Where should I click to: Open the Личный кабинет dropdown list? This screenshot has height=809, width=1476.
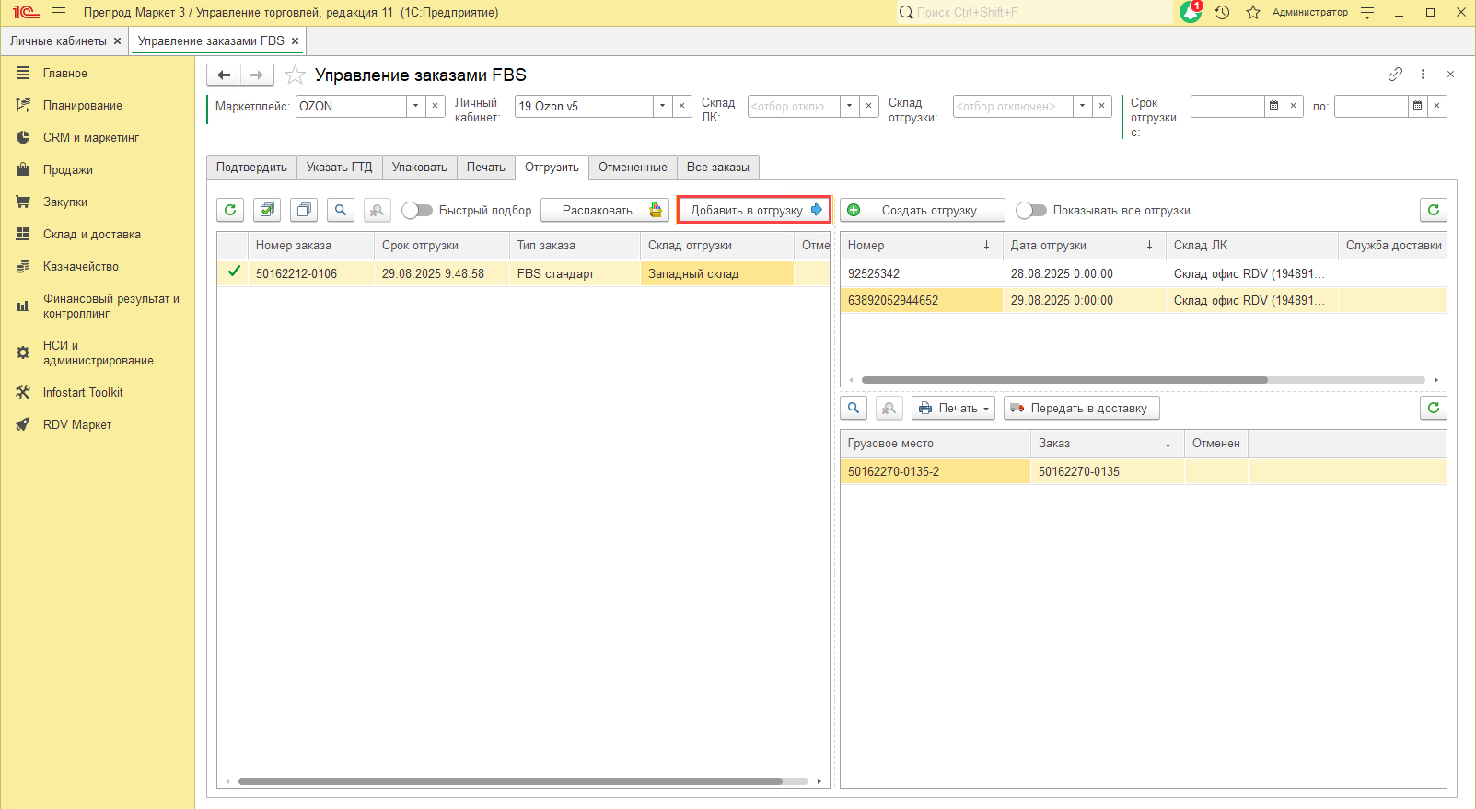662,106
